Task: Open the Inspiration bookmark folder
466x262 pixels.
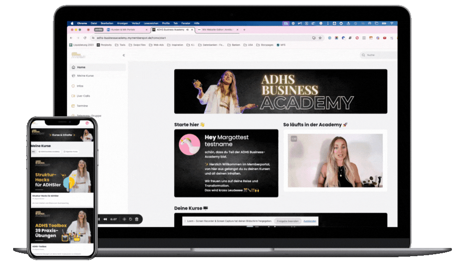Action: tap(175, 45)
